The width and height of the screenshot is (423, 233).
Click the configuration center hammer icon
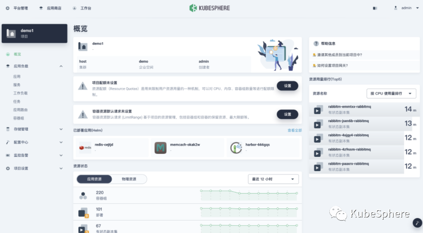click(8, 142)
